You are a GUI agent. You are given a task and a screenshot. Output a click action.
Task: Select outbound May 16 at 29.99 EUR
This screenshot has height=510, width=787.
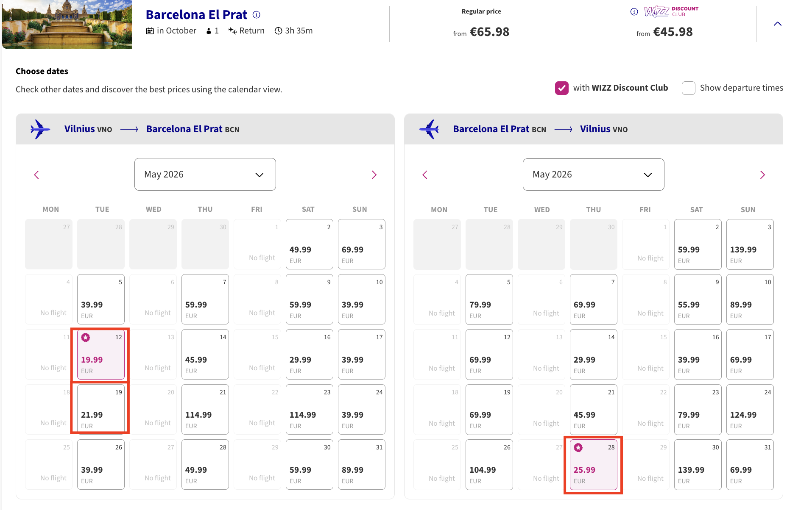[x=309, y=355]
